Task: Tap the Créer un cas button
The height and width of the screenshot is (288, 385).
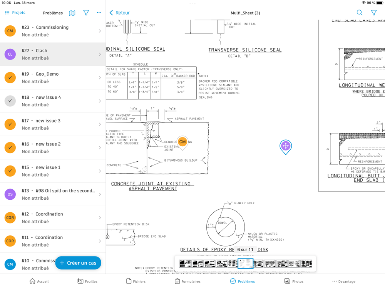Action: click(78, 263)
